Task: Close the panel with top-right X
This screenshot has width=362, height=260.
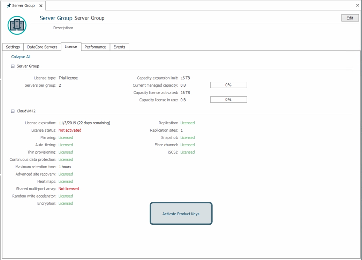Action: (357, 6)
